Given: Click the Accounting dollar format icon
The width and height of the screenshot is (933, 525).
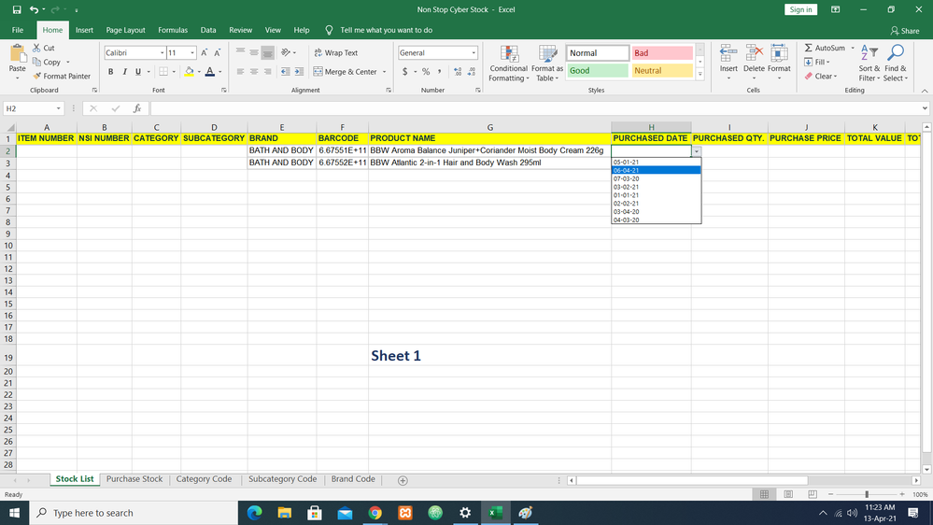Looking at the screenshot, I should coord(405,71).
